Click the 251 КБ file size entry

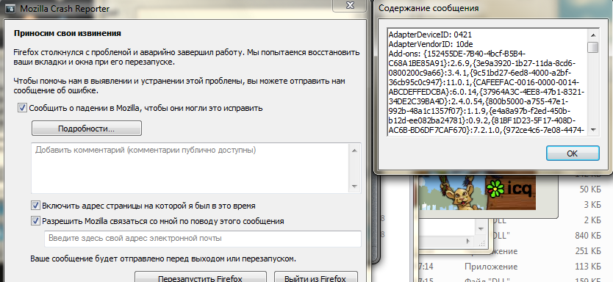point(587,250)
